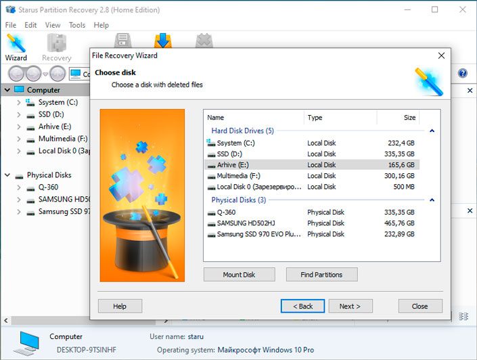Go back with the navigation arrow button
Screen dimensions: 477x360
pyautogui.click(x=16, y=73)
